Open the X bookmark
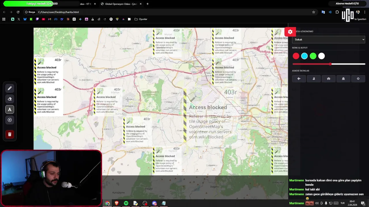 (19, 19)
